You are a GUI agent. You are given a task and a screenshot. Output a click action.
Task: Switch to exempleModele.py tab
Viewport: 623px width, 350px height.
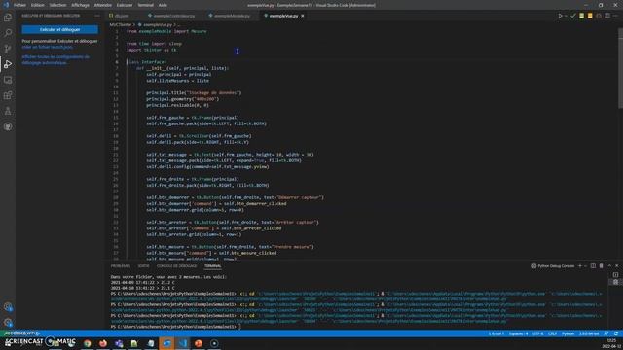coord(232,16)
